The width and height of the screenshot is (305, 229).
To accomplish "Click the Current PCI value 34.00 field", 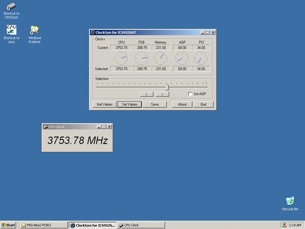I will (201, 48).
